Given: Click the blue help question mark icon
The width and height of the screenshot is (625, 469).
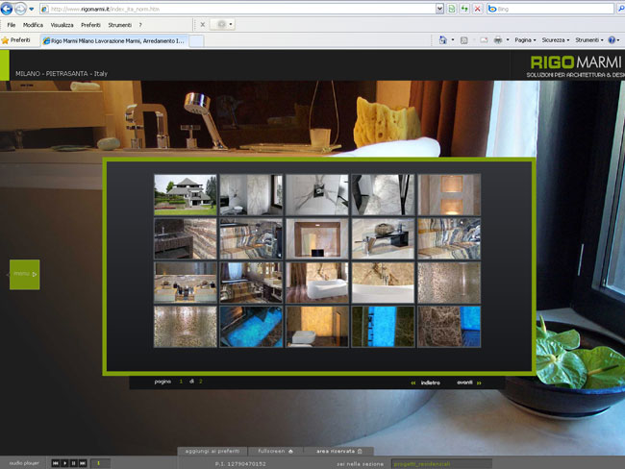Looking at the screenshot, I should click(612, 40).
